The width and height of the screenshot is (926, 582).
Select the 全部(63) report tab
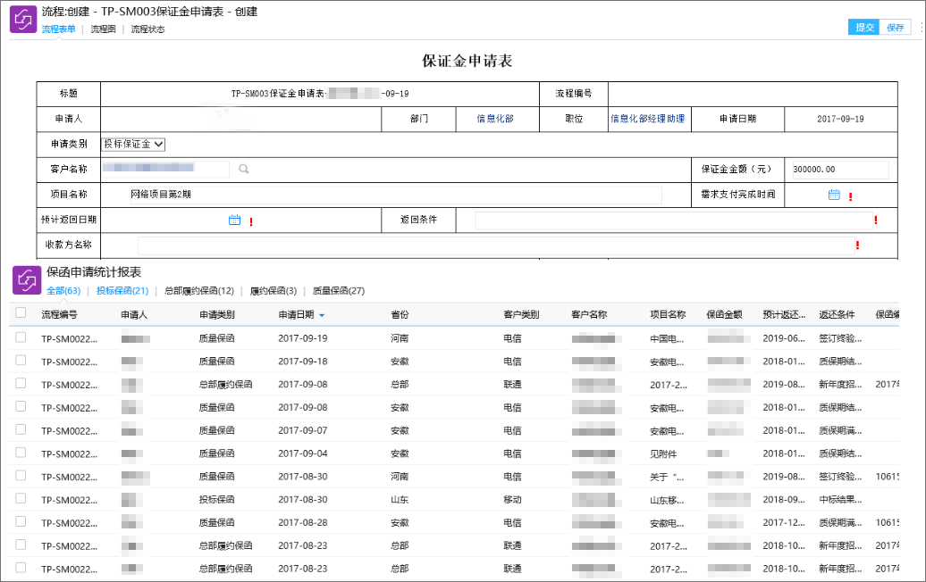(x=63, y=291)
